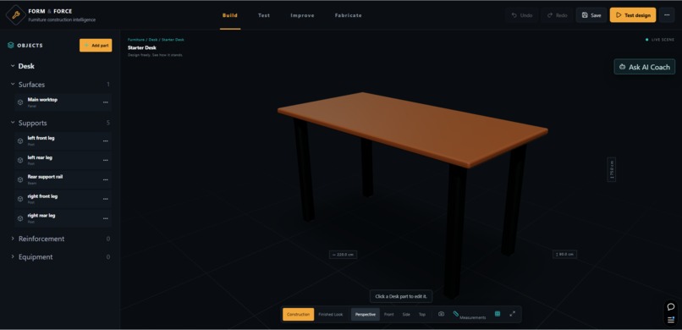
Task: Click the cube icon beside Rear support rail
Action: click(20, 179)
